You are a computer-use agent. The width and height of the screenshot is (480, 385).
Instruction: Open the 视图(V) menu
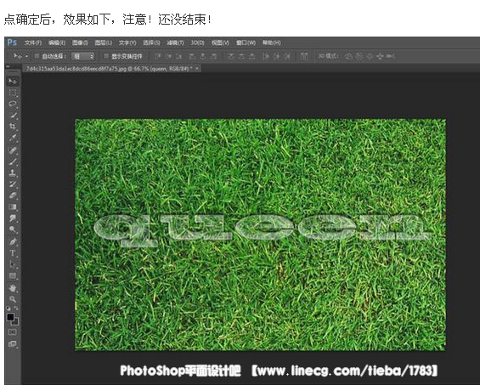pyautogui.click(x=220, y=42)
